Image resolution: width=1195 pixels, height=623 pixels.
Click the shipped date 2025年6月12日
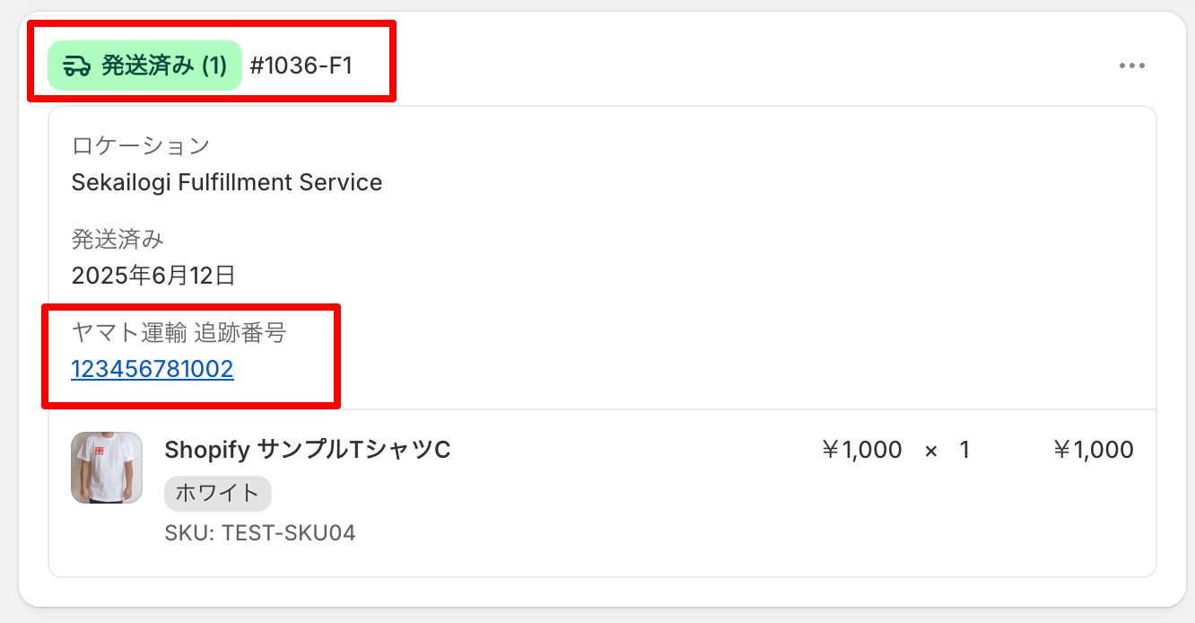point(153,276)
